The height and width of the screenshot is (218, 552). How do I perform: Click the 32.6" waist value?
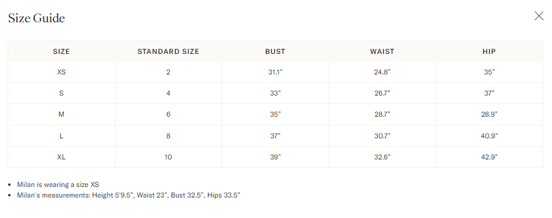click(382, 157)
